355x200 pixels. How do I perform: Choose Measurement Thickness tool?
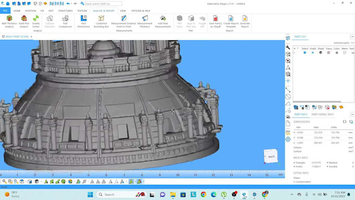[145, 21]
